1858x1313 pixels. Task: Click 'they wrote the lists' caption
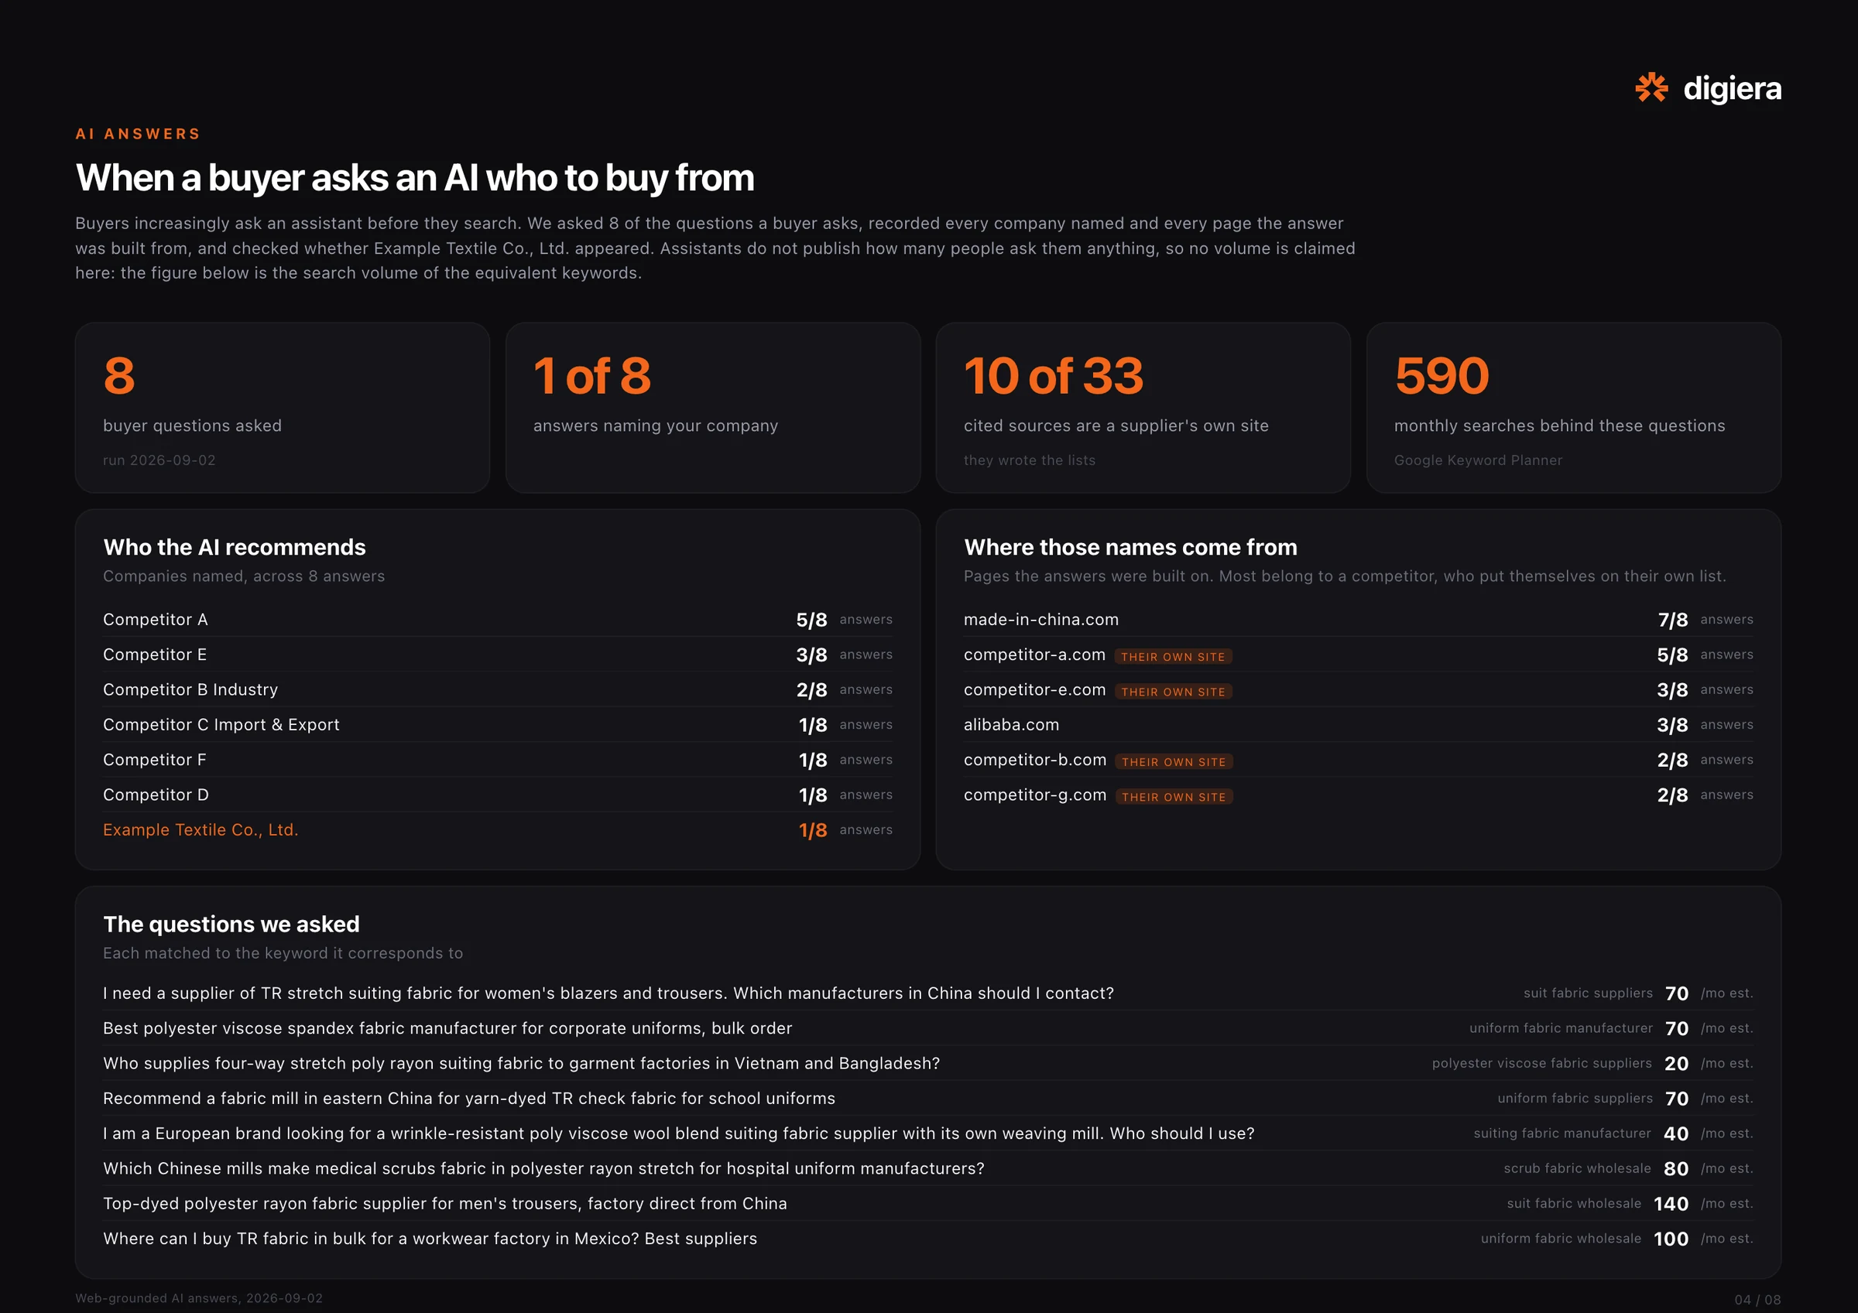1030,460
